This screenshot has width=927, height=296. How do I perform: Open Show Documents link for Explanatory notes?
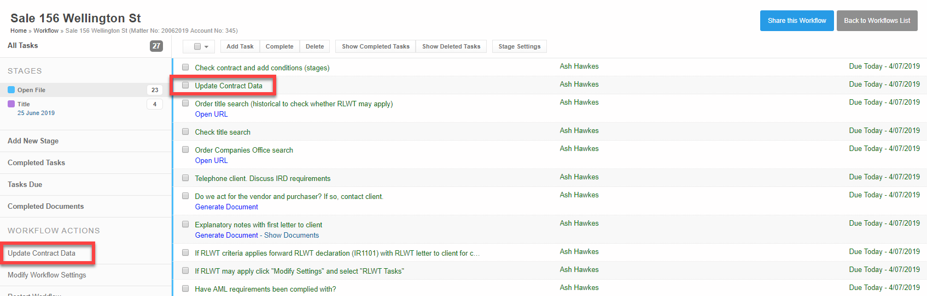point(291,235)
